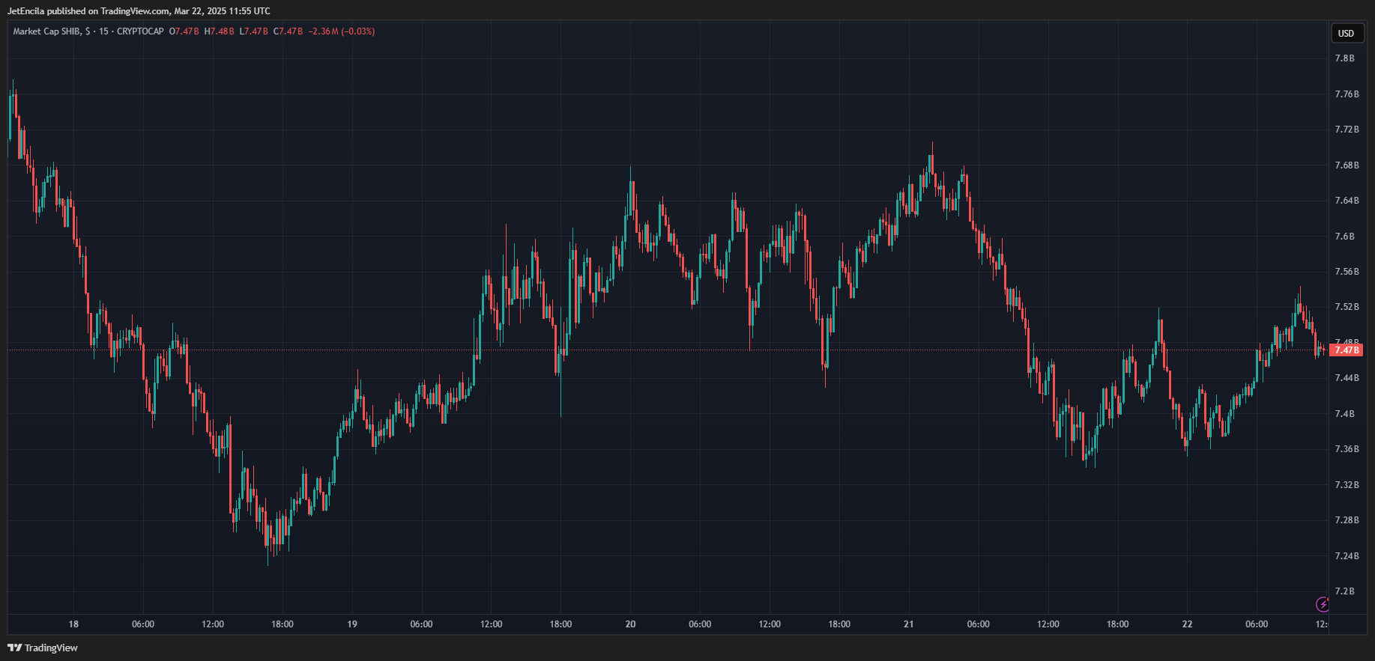Image resolution: width=1375 pixels, height=661 pixels.
Task: Click the TradingView logo at bottom left
Action: (43, 648)
